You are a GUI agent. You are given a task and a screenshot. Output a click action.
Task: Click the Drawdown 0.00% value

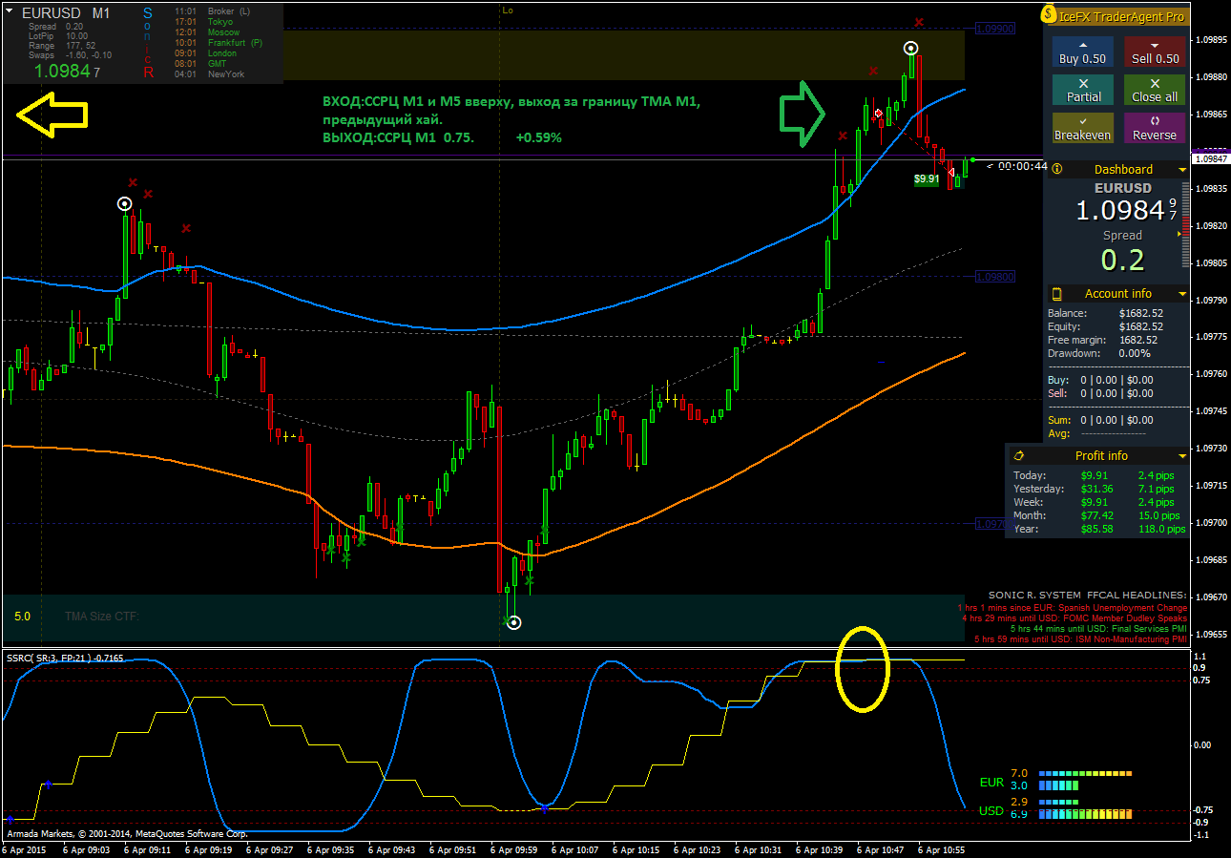1136,353
